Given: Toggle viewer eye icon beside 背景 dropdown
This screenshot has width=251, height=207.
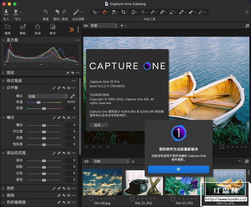Looking at the screenshot, I should [86, 26].
